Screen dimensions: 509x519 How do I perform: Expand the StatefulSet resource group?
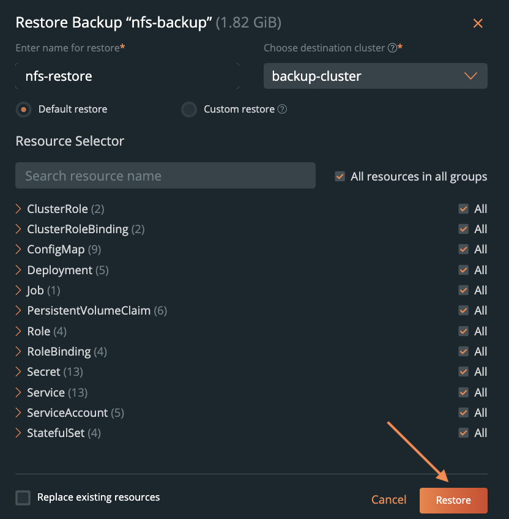[18, 433]
